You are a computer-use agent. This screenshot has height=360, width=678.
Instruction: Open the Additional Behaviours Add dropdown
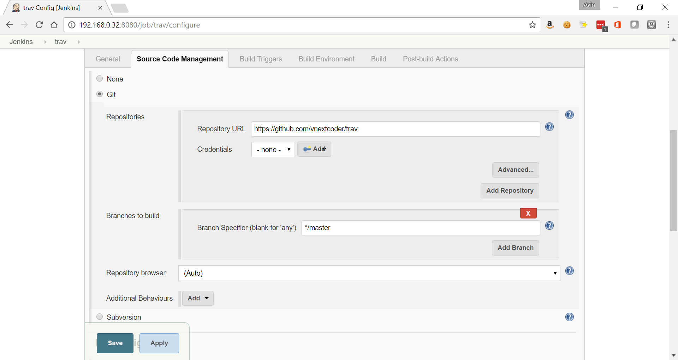[198, 298]
